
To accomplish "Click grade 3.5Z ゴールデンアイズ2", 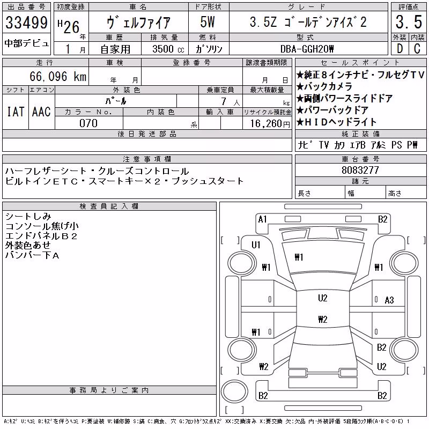I will (x=308, y=22).
